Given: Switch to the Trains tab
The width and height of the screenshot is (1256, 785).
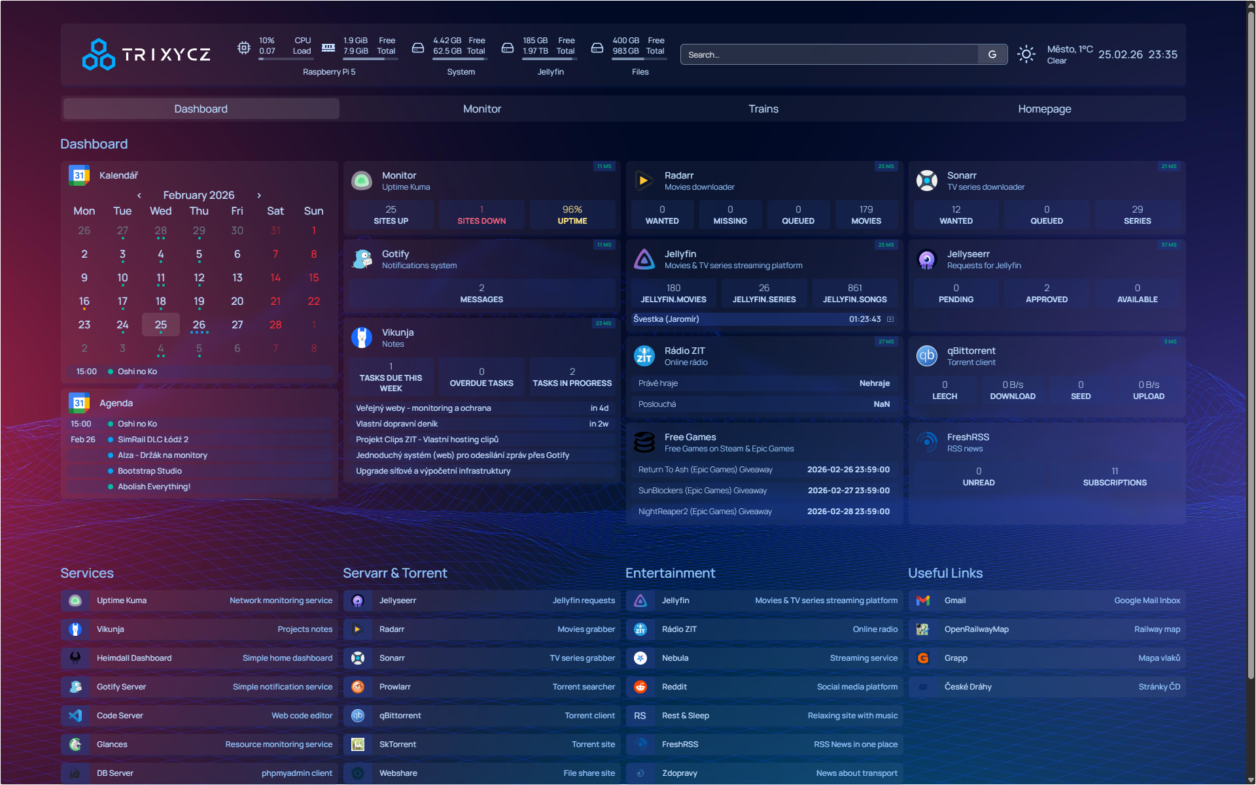Looking at the screenshot, I should click(763, 109).
